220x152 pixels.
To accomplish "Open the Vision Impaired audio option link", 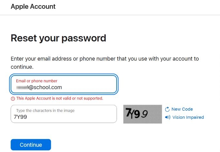I will pos(188,117).
